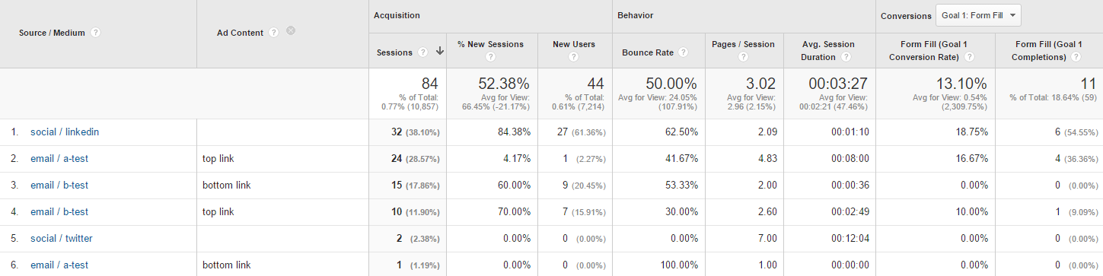The image size is (1103, 276).
Task: Open Pages / Session help icon
Action: (743, 57)
